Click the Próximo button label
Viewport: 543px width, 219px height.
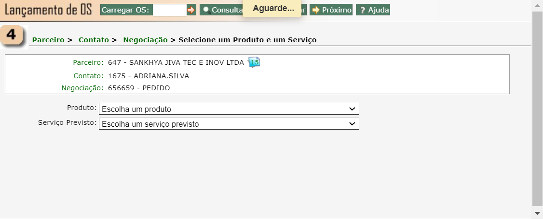click(x=337, y=10)
